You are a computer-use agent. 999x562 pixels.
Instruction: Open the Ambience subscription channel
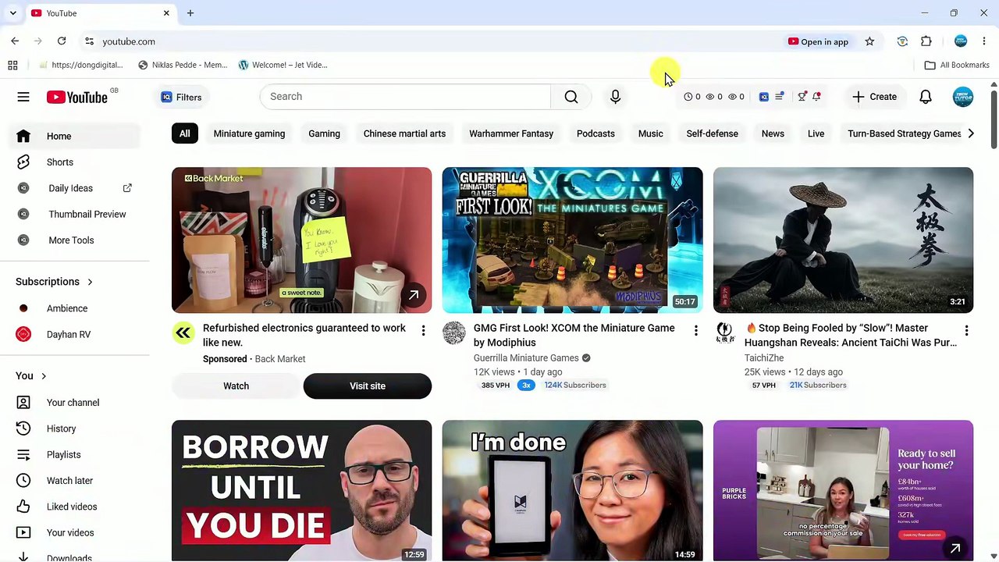pos(75,308)
